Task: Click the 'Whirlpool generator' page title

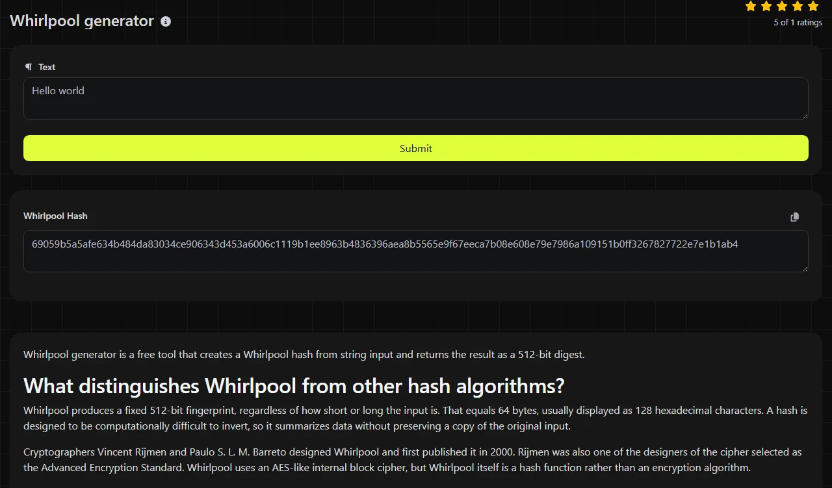Action: pyautogui.click(x=82, y=21)
